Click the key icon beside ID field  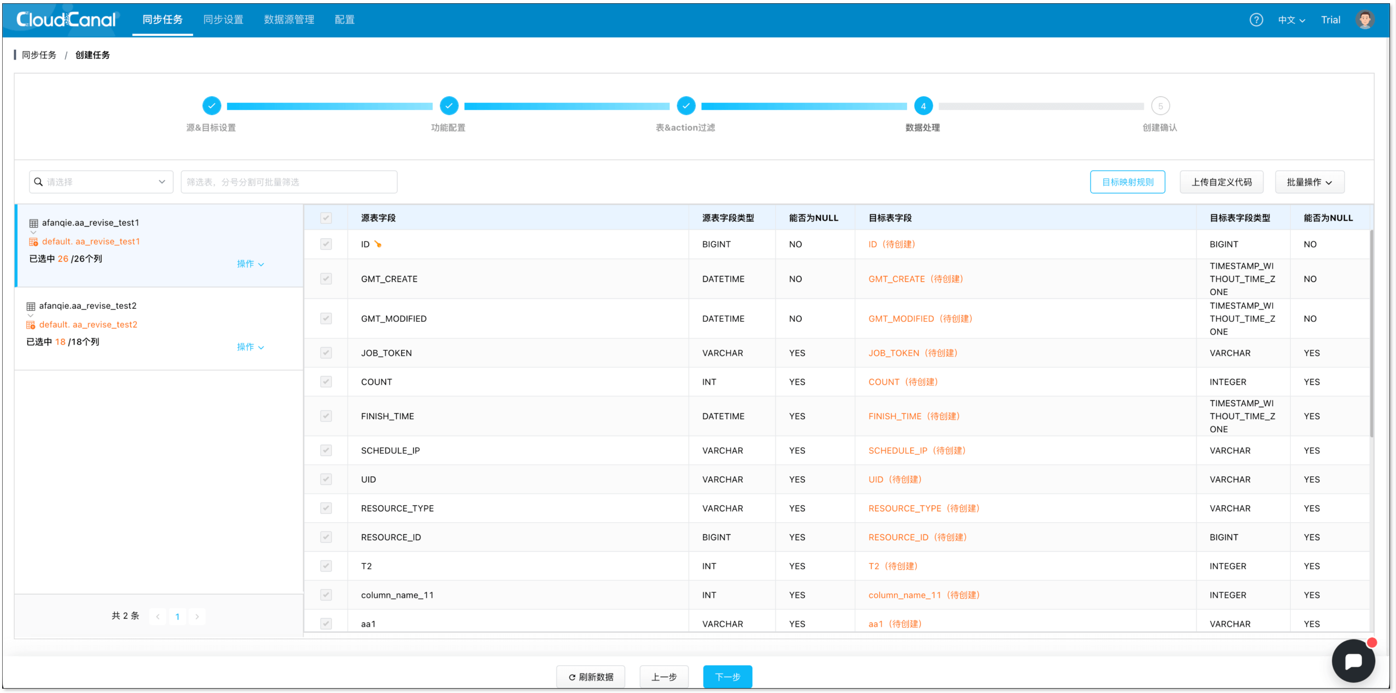(x=378, y=244)
